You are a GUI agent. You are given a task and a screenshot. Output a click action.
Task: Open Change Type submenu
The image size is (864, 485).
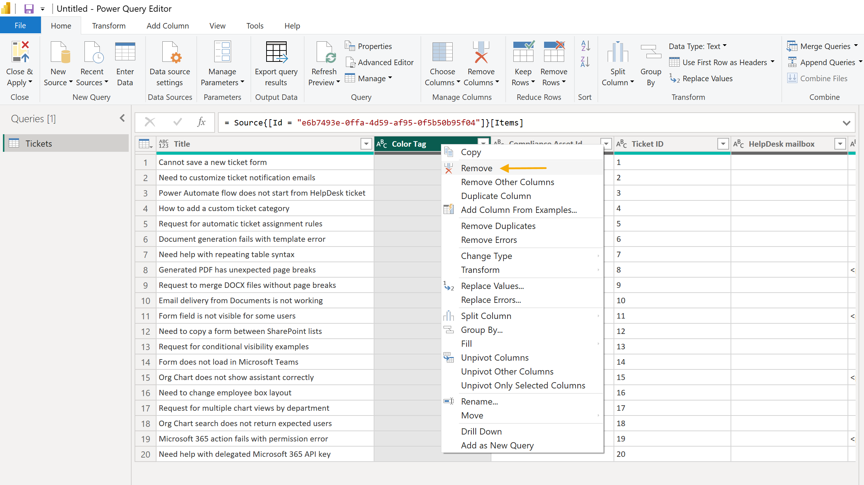tap(522, 256)
